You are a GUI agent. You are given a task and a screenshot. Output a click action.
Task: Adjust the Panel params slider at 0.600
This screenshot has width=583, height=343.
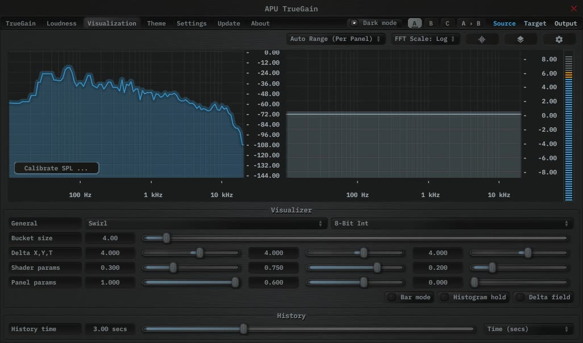click(x=355, y=282)
